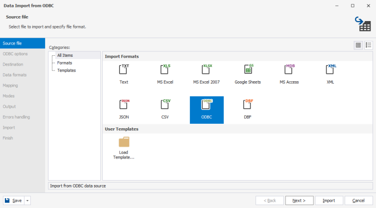The height and width of the screenshot is (208, 376).
Task: Switch to large icons view
Action: point(358,45)
